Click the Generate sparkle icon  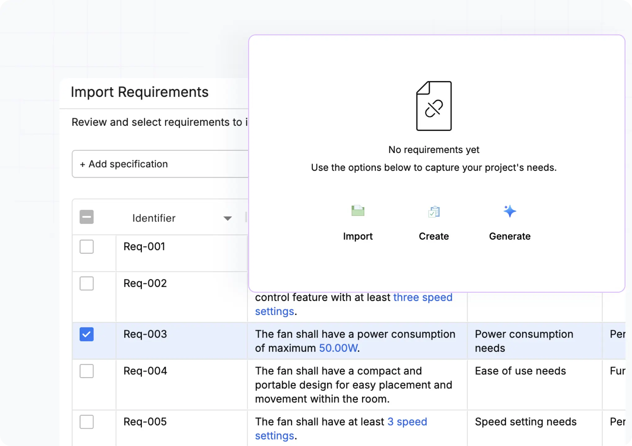(510, 211)
